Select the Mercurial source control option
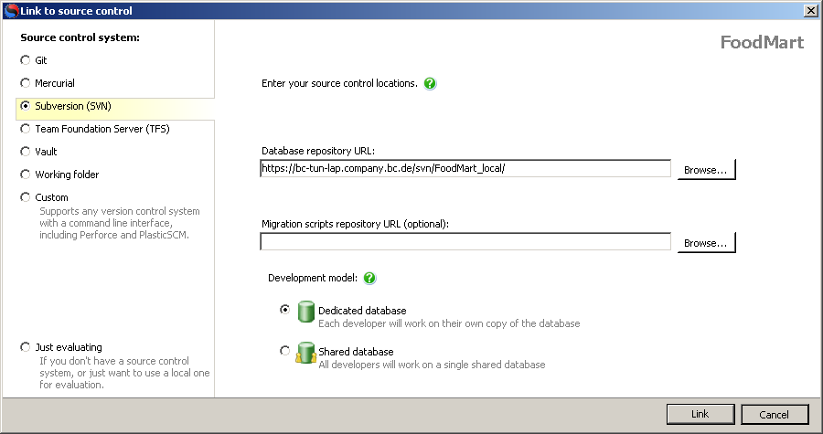Screen dimensions: 823x434 click(x=26, y=83)
